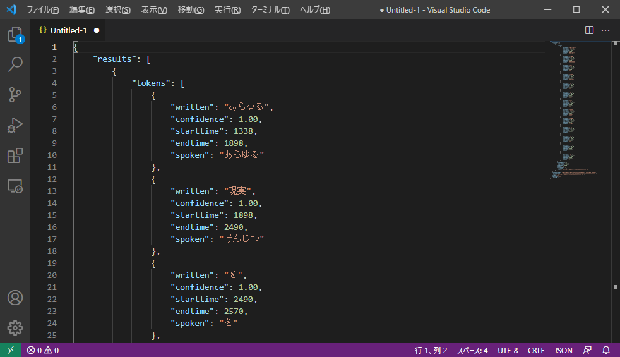The width and height of the screenshot is (620, 357).
Task: Change line ending via CRLF indicator
Action: point(536,350)
